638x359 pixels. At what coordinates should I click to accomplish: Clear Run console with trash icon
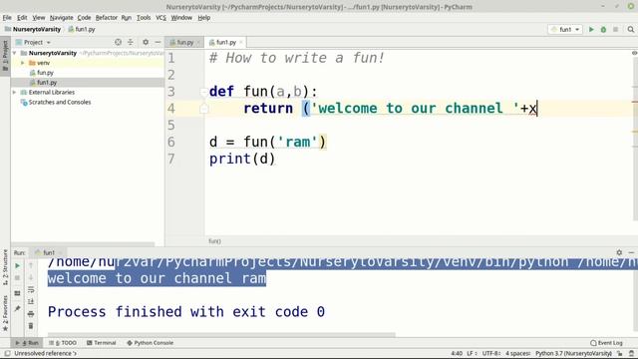(31, 326)
